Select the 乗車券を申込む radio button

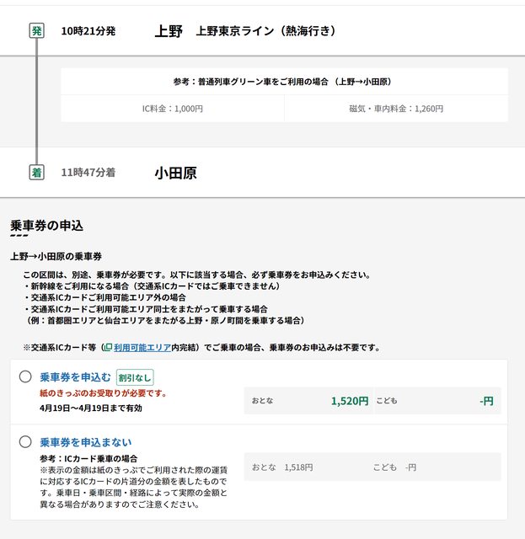tap(25, 376)
